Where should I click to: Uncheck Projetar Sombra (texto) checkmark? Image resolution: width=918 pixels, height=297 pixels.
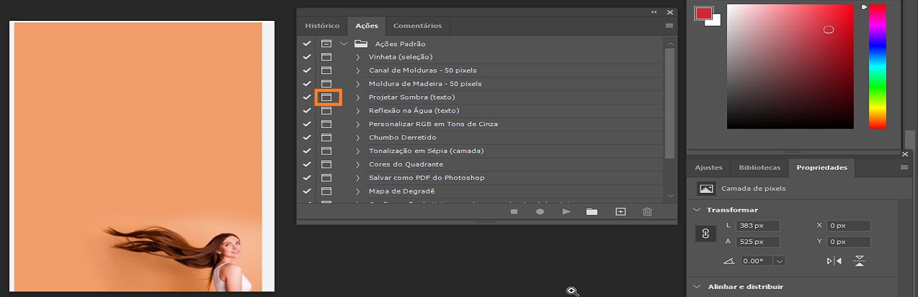[307, 97]
